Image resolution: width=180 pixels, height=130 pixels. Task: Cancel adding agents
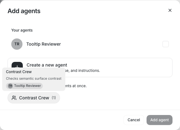tap(134, 120)
